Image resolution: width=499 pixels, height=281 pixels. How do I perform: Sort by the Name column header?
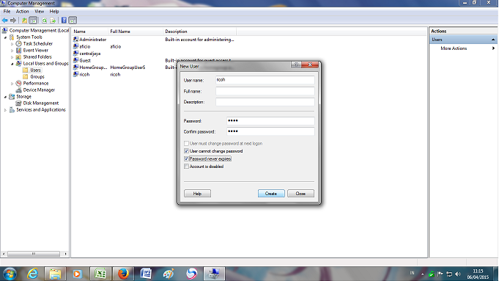[89, 32]
